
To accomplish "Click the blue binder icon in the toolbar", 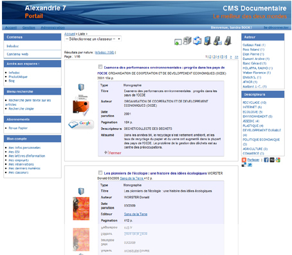I will click(208, 41).
